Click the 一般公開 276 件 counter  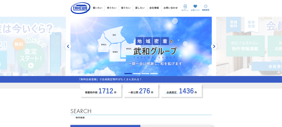tap(141, 91)
